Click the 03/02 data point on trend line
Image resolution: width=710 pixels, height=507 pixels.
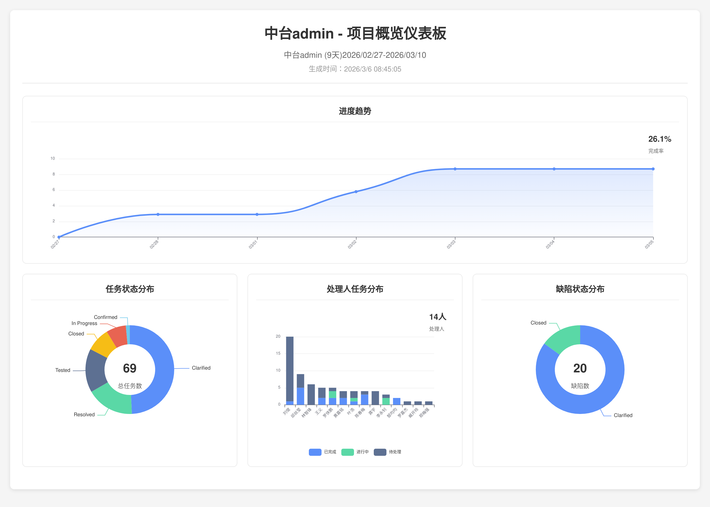(356, 192)
